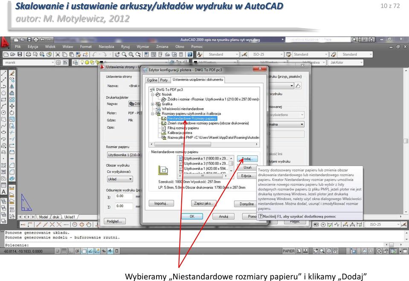Click the tree view horizontal scrollbar

click(204, 144)
